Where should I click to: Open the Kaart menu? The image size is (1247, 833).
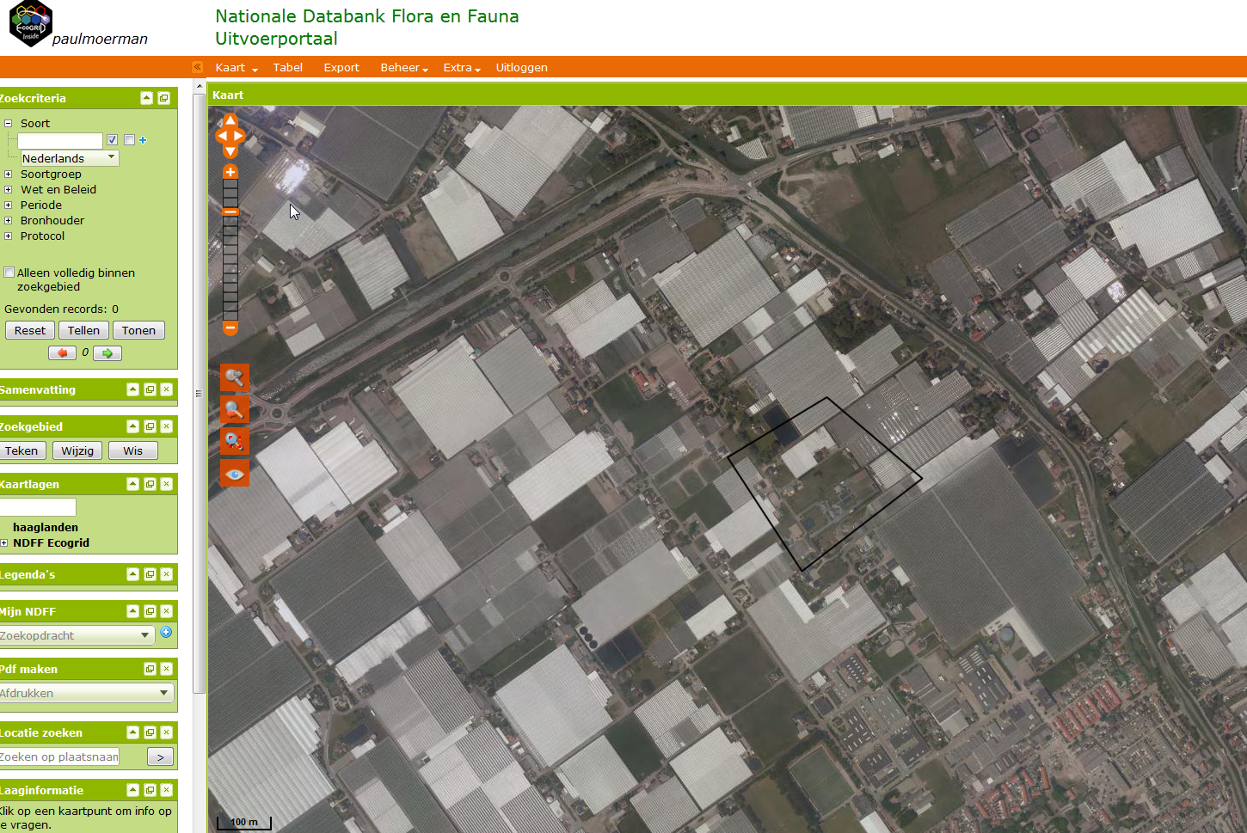pyautogui.click(x=236, y=67)
